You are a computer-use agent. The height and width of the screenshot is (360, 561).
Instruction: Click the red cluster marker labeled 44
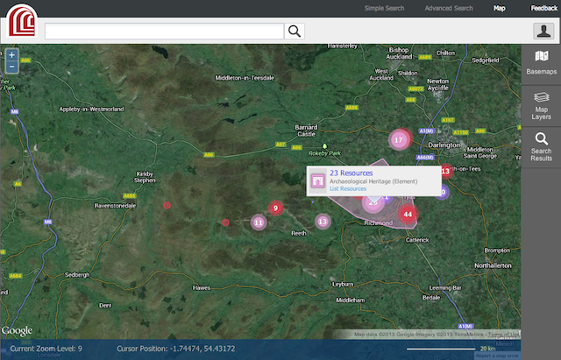408,214
